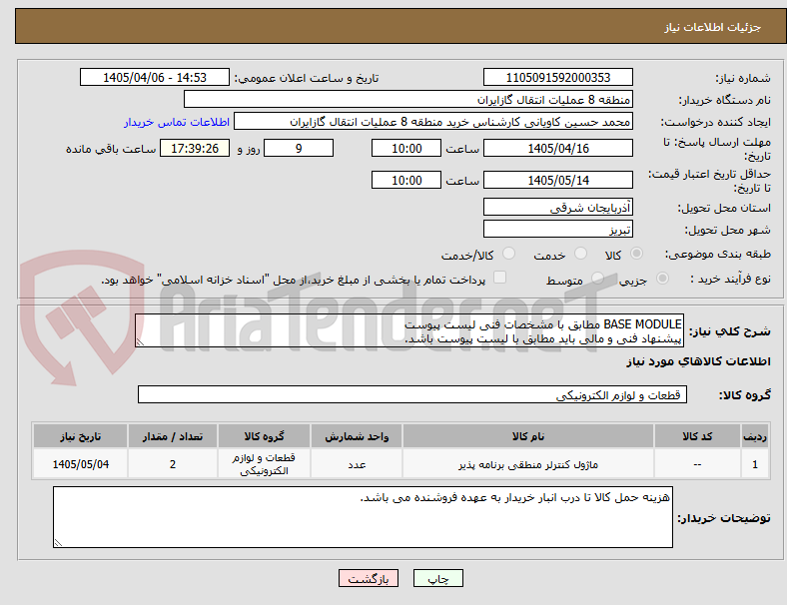Click the resize handle of buyer notes box
Screen dimensions: 787x605
pyautogui.click(x=58, y=542)
